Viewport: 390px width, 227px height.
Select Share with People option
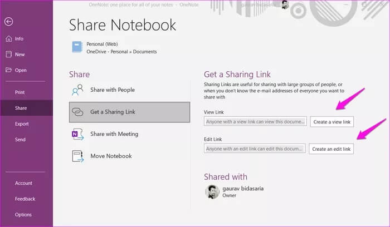[129, 90]
